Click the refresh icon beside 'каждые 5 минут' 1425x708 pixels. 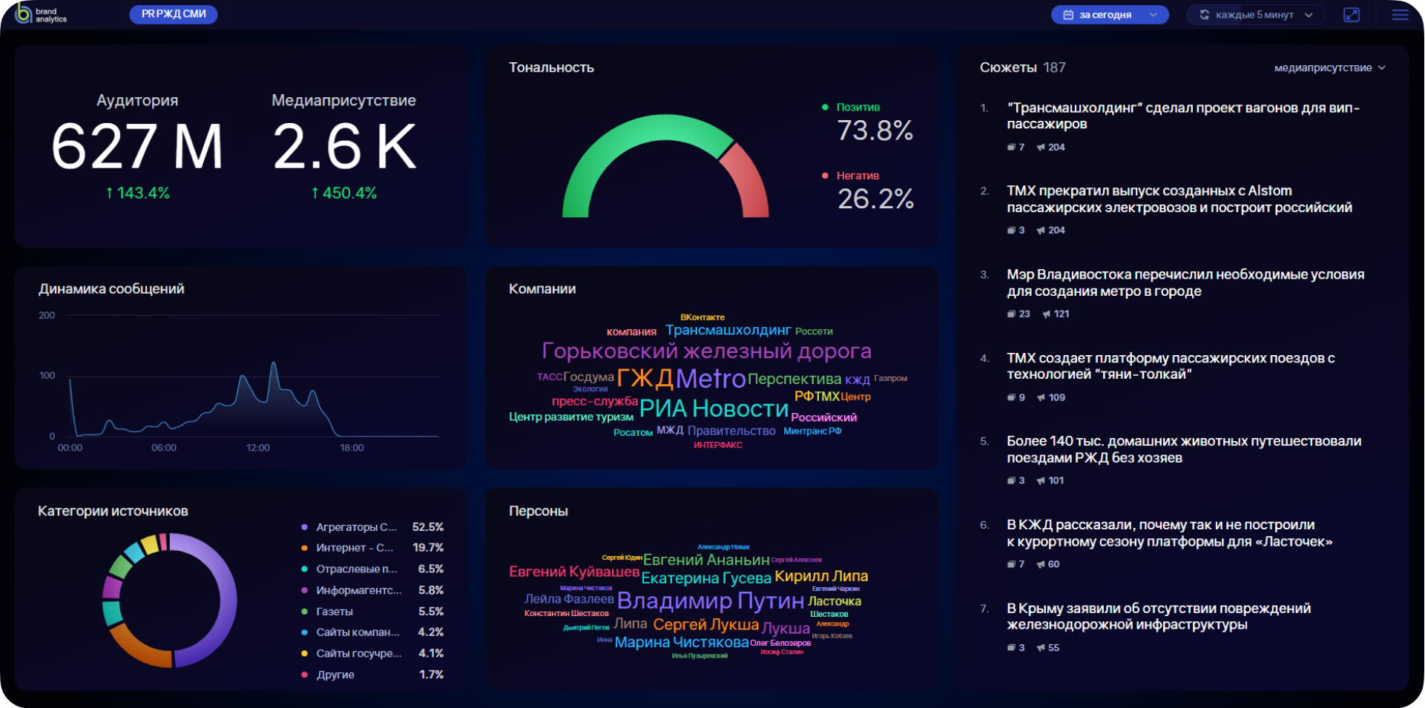(x=1205, y=15)
